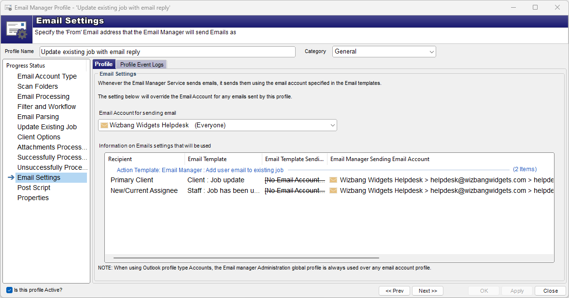Click the 'Client : Job update' template cell
Viewport: 569px width, 298px height.
coord(216,180)
